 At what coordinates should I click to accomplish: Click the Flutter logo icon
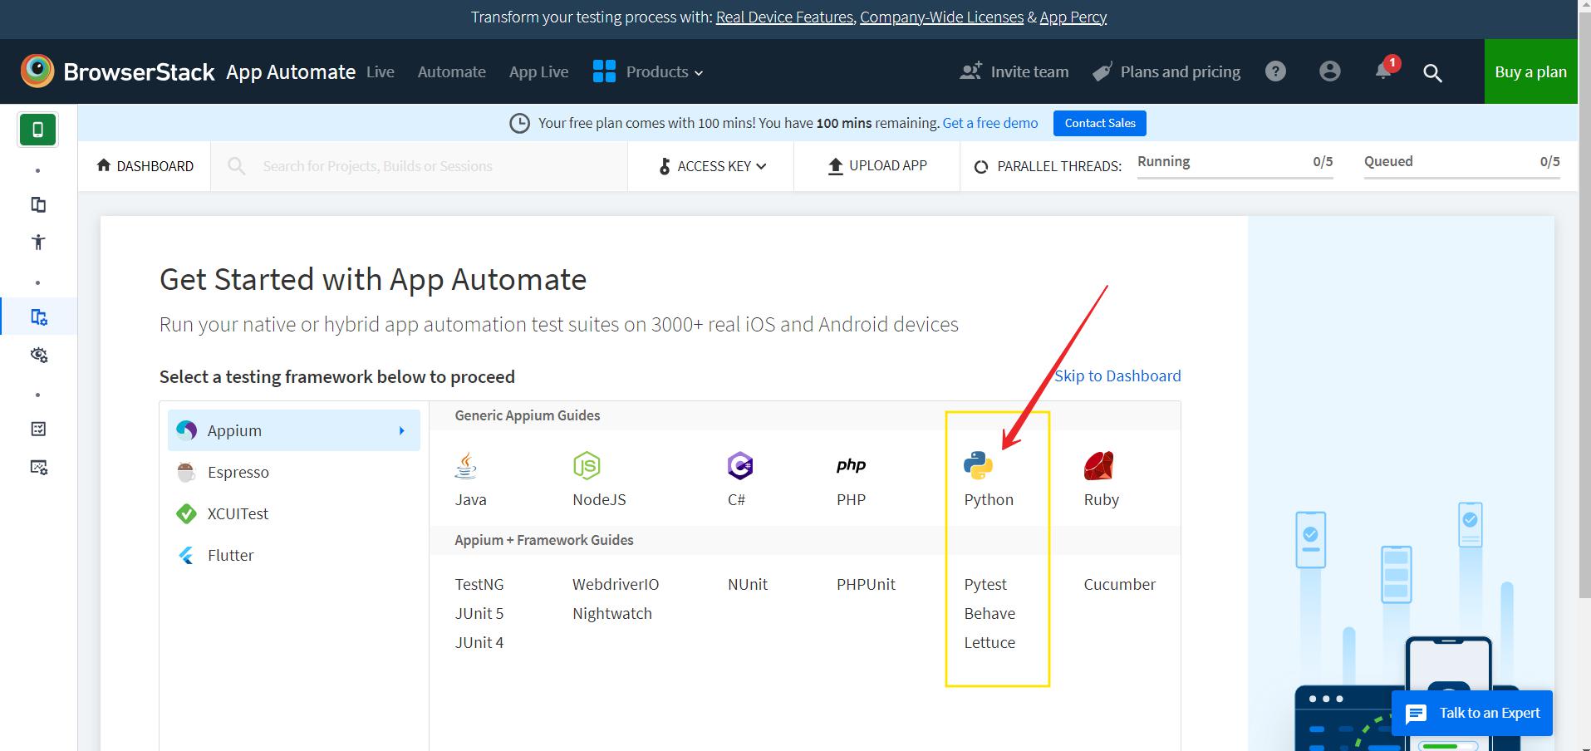(186, 555)
